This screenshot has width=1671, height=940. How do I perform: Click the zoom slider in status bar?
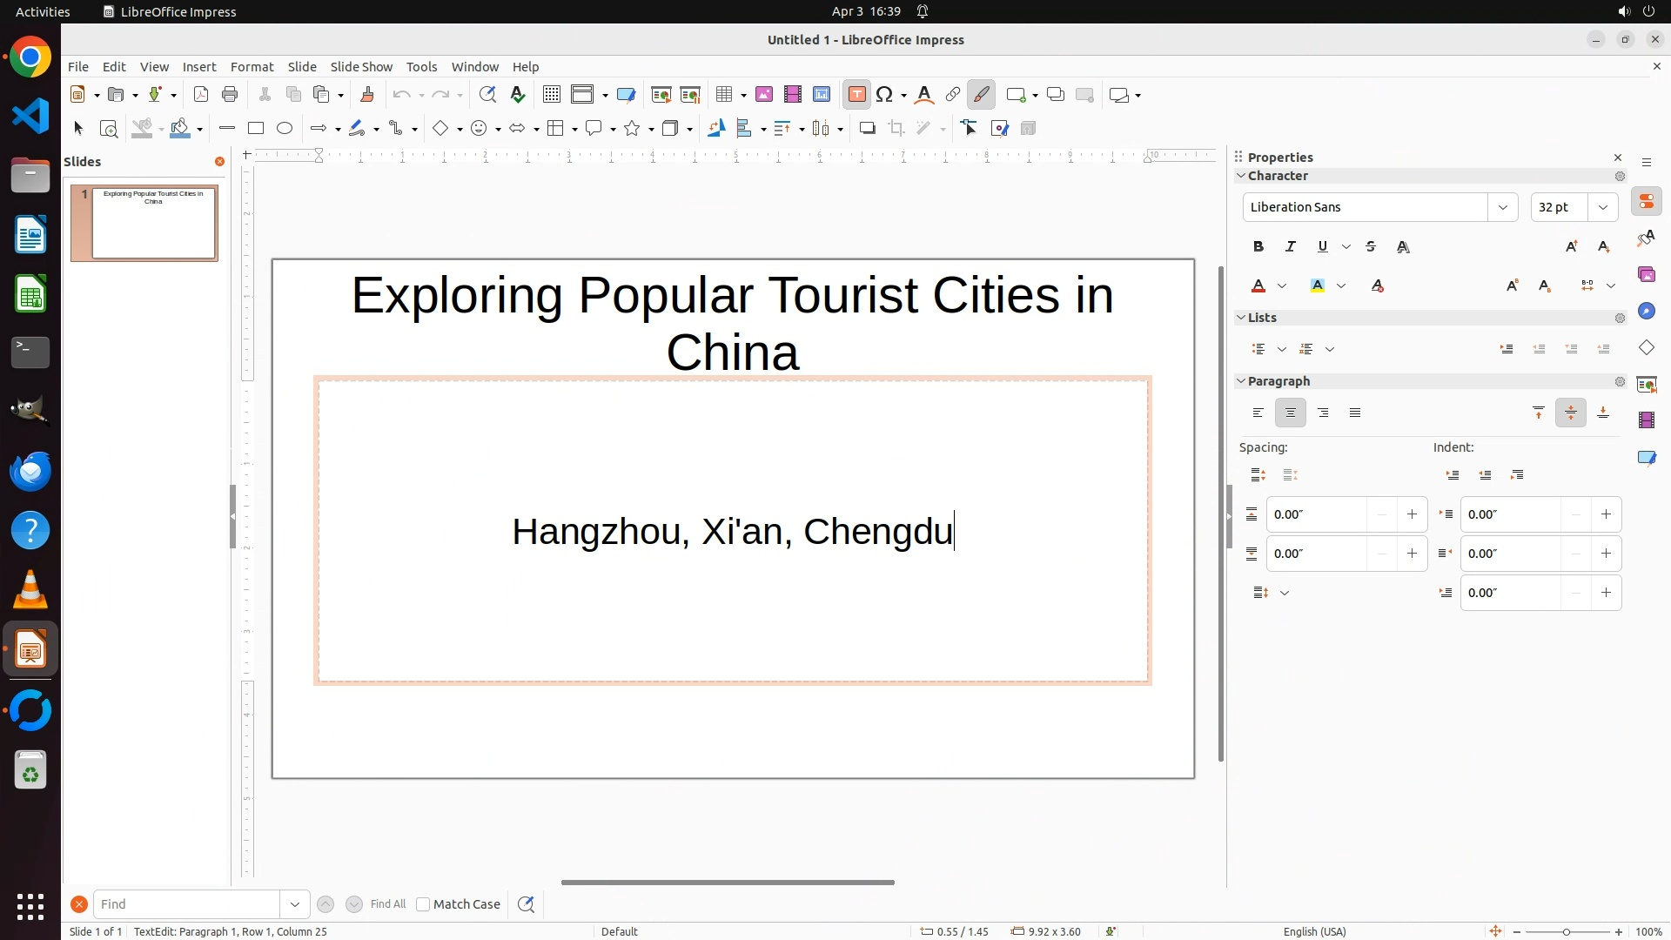click(x=1567, y=932)
